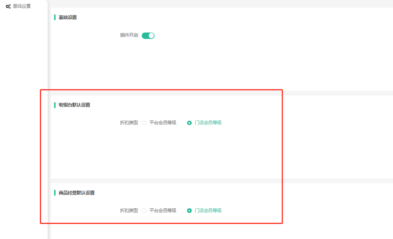Screen dimensions: 393x239
Task: Click the 收银台默认设置 section heading
Action: click(74, 105)
